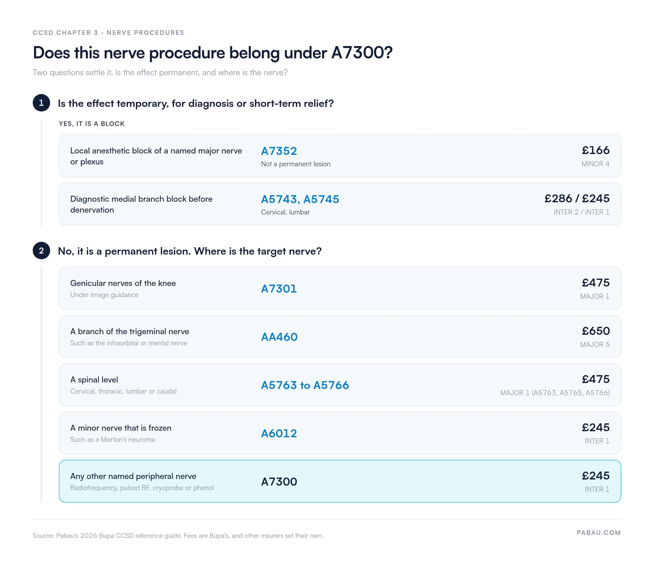Screen dimensions: 654x567
Task: Click the A6012 code
Action: click(x=278, y=433)
